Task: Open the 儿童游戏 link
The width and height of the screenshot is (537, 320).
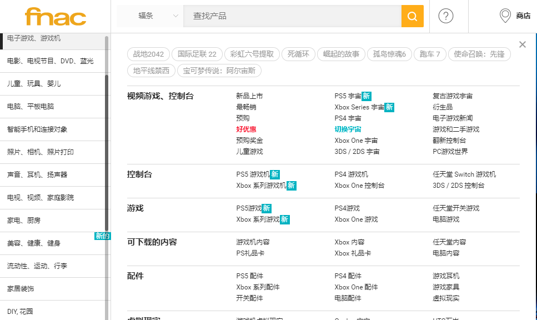Action: 249,152
